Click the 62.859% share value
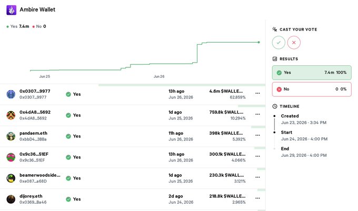Screen dimensions: 358x211 tap(237, 97)
